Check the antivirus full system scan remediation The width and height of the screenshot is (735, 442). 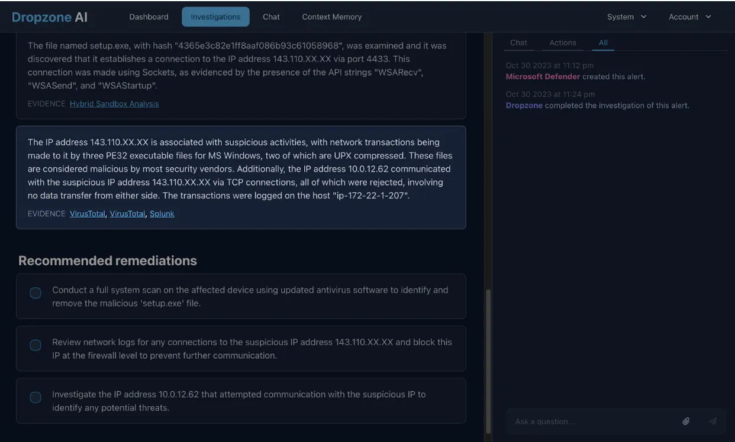(x=36, y=292)
